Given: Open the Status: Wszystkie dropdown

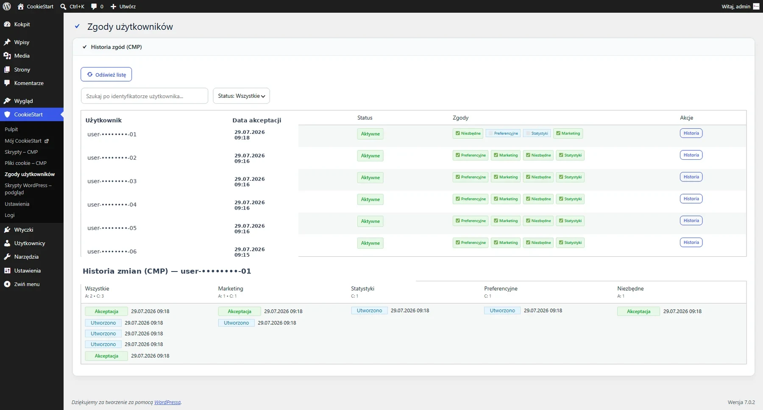Looking at the screenshot, I should [241, 96].
